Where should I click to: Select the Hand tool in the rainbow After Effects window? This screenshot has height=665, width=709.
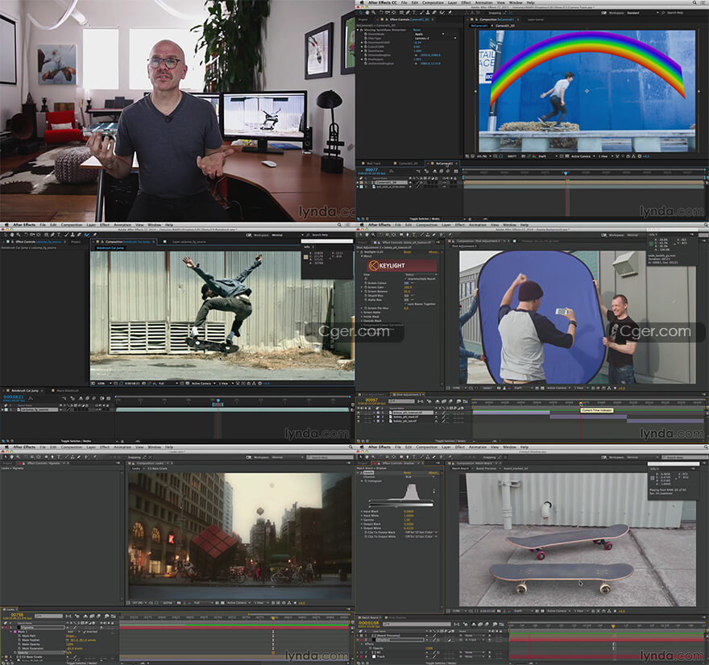click(367, 13)
